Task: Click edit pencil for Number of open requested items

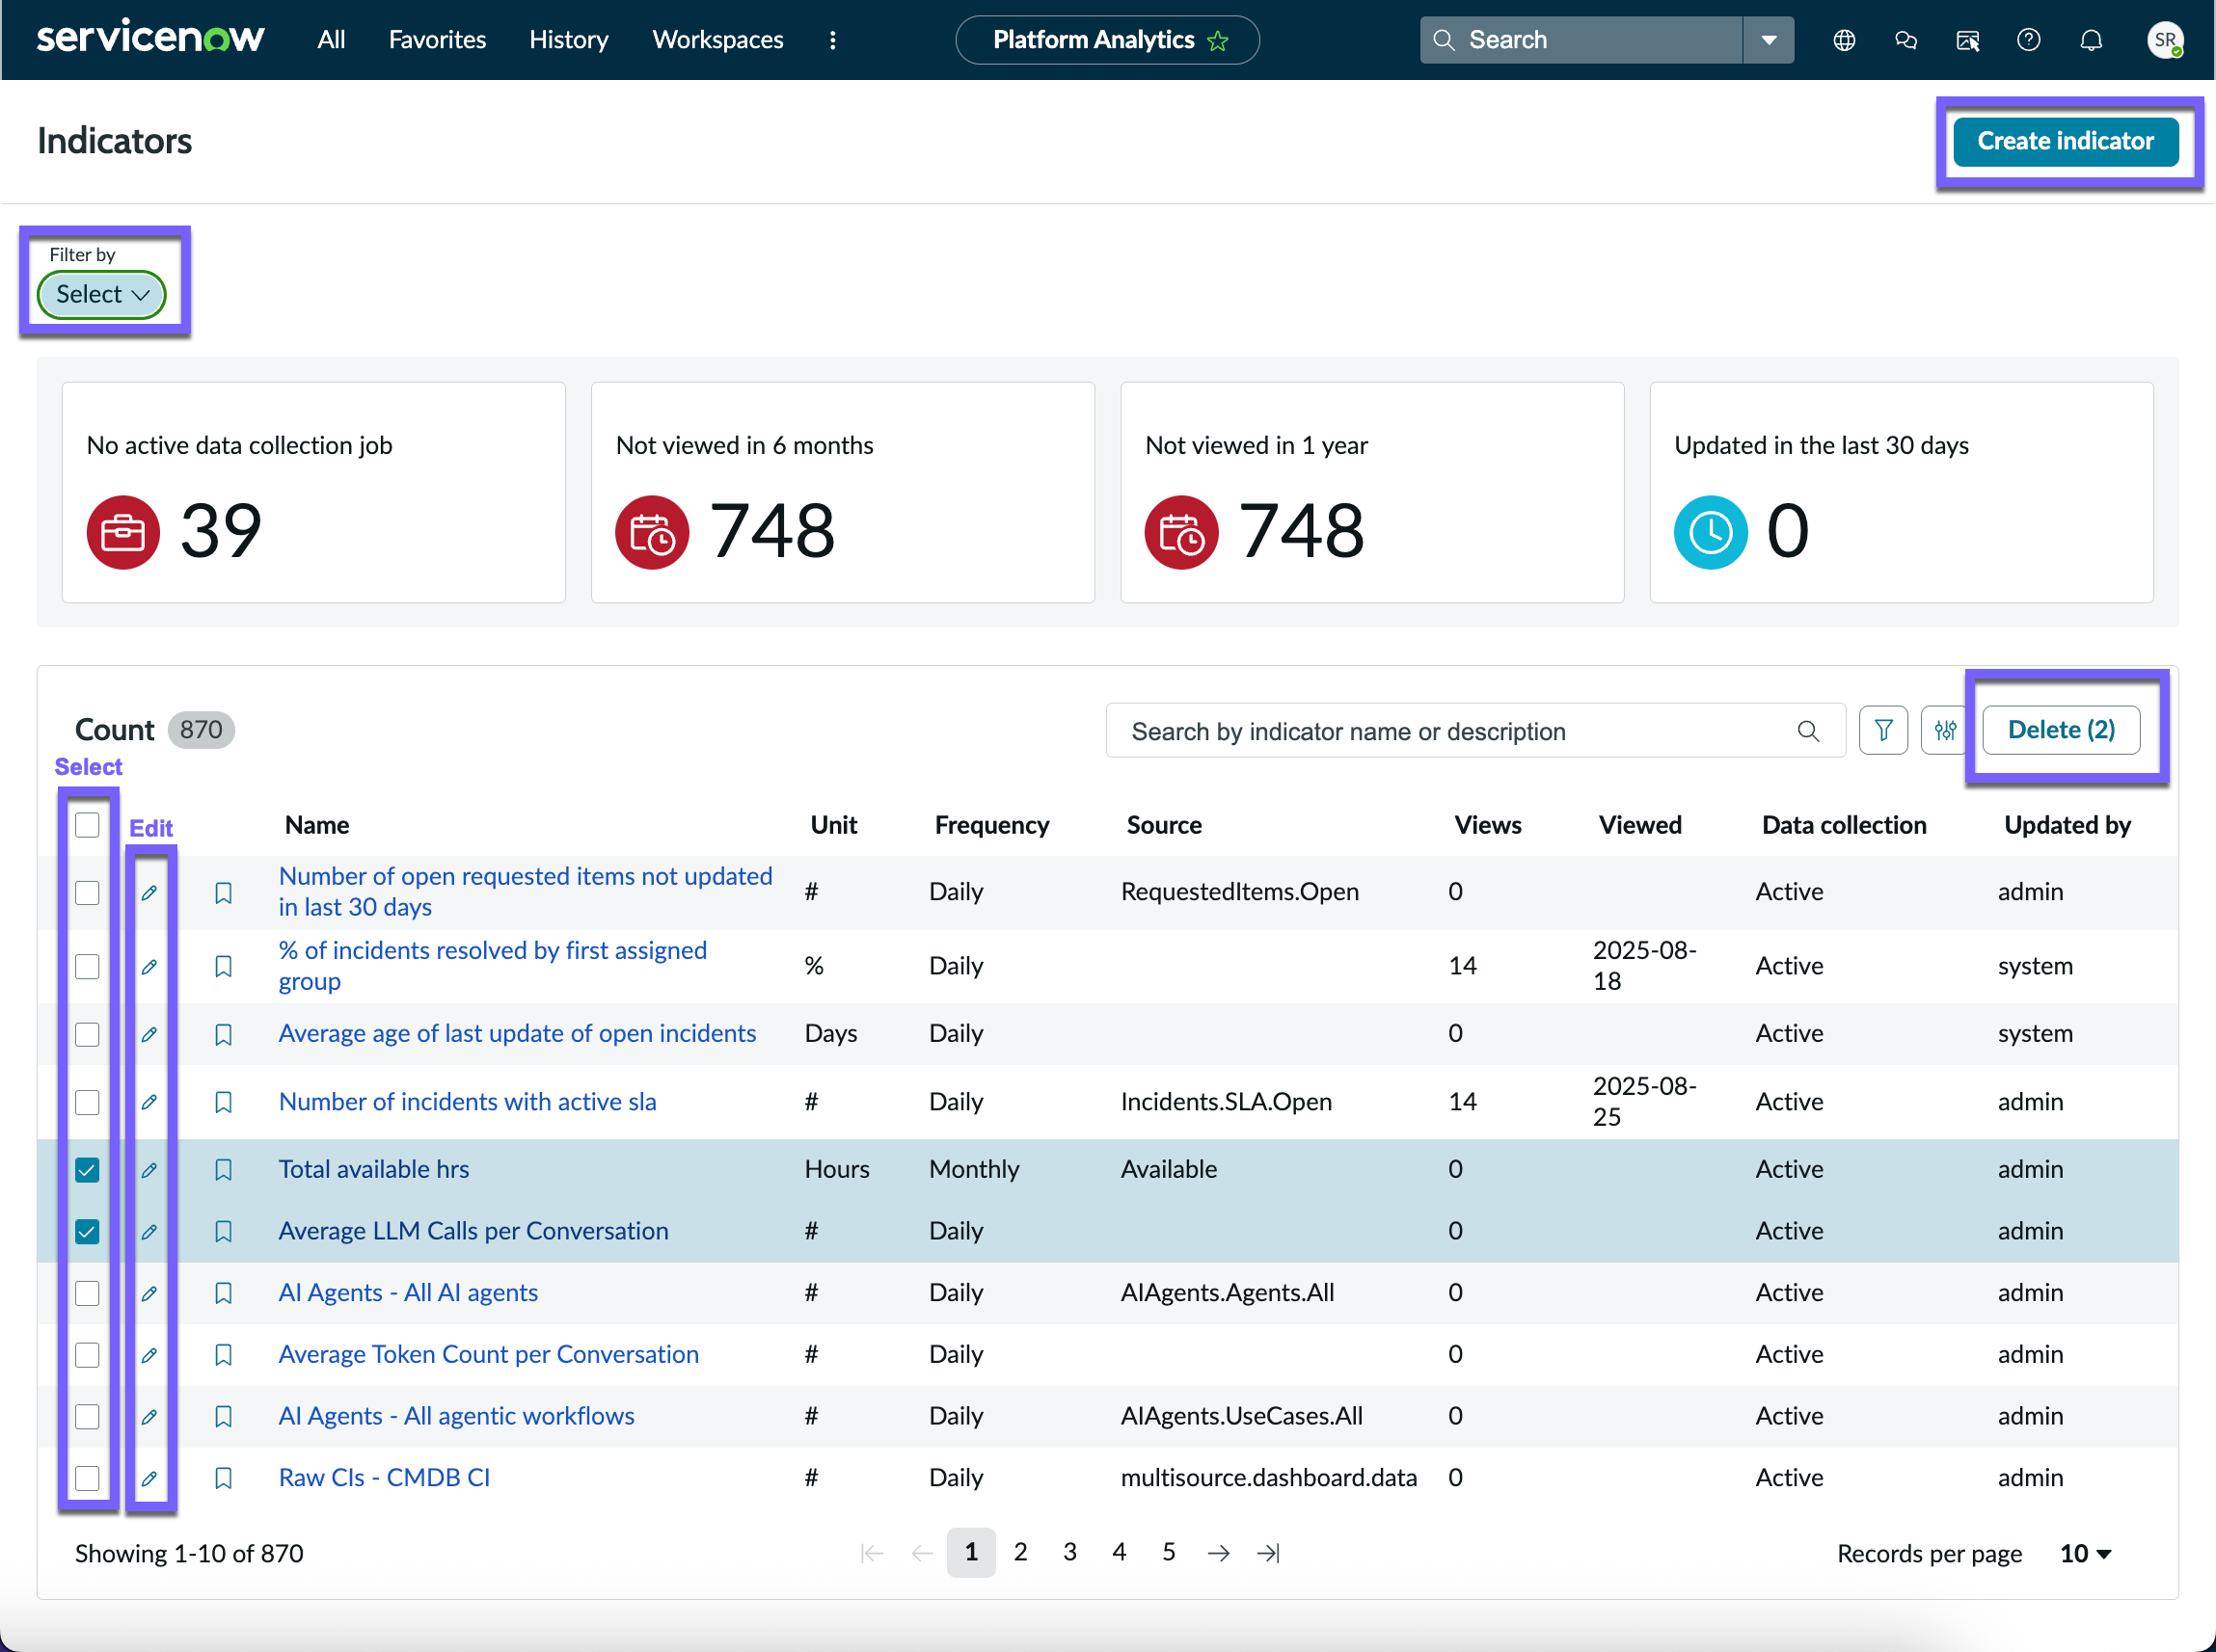Action: 149,892
